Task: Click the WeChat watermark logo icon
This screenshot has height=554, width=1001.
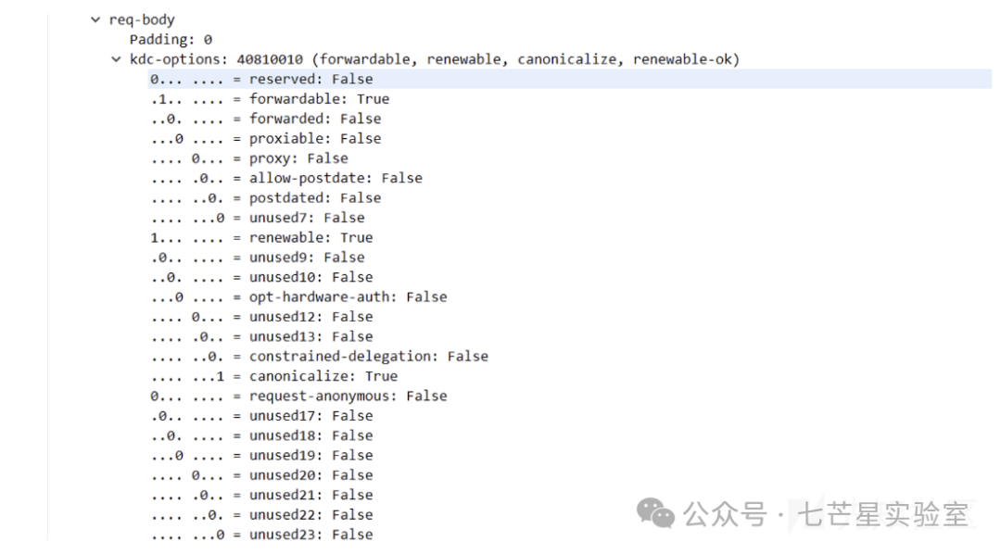Action: (655, 513)
